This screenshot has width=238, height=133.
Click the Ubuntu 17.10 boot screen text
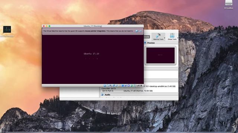(91, 54)
